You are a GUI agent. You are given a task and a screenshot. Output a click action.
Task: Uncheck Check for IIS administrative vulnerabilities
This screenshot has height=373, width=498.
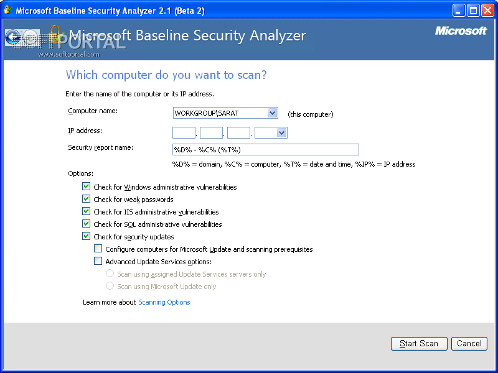(x=86, y=211)
